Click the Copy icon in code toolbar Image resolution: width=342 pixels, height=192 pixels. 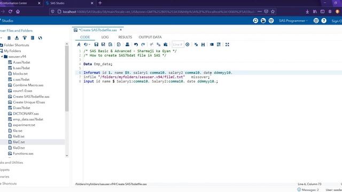pyautogui.click(x=159, y=44)
